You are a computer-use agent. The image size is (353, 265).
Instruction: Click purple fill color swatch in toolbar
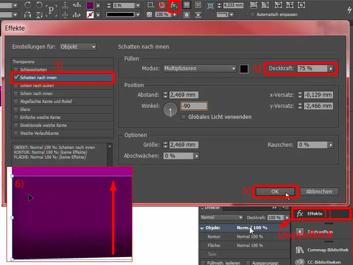click(x=90, y=5)
